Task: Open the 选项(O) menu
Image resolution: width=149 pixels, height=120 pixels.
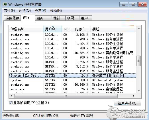Action: pos(25,10)
